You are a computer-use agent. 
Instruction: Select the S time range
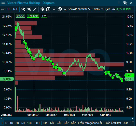6,123
